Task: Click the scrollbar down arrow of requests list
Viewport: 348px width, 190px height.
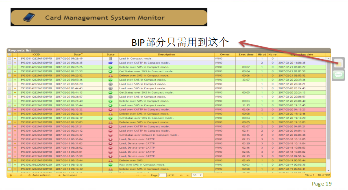Action: 328,171
